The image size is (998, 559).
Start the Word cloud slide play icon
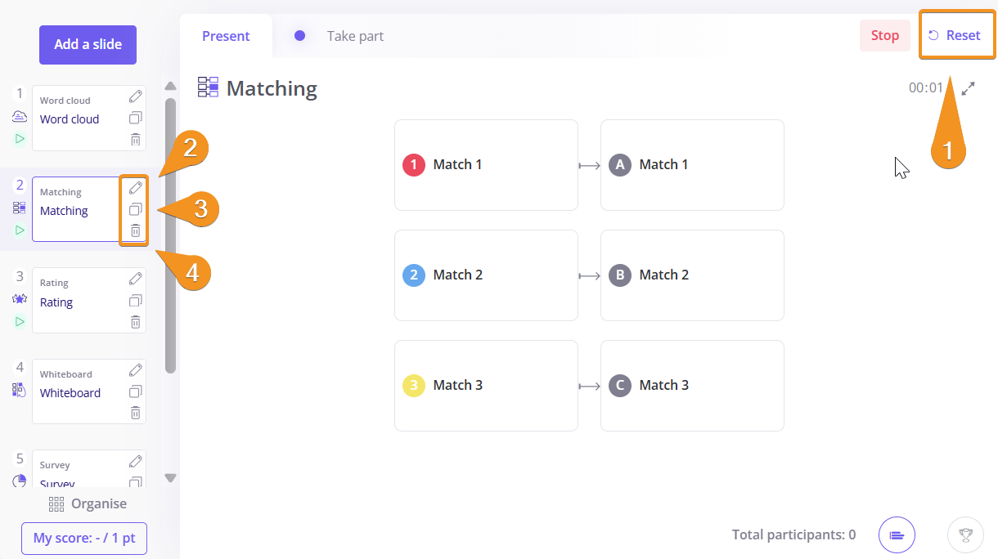20,139
